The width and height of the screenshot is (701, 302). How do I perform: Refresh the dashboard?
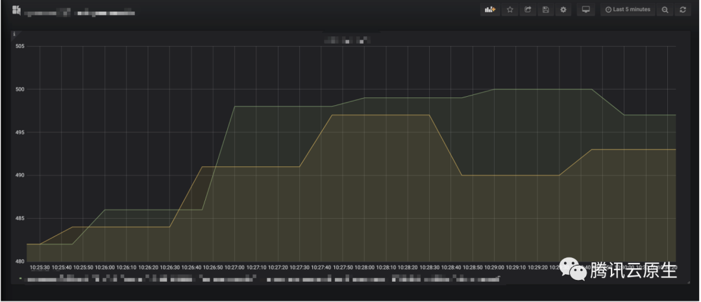tap(682, 10)
